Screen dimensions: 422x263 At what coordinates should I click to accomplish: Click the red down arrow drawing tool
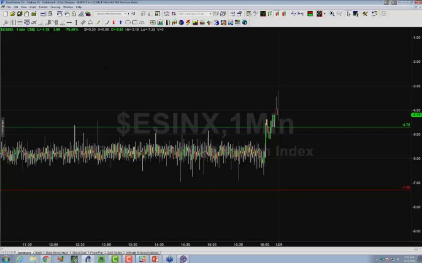click(114, 23)
